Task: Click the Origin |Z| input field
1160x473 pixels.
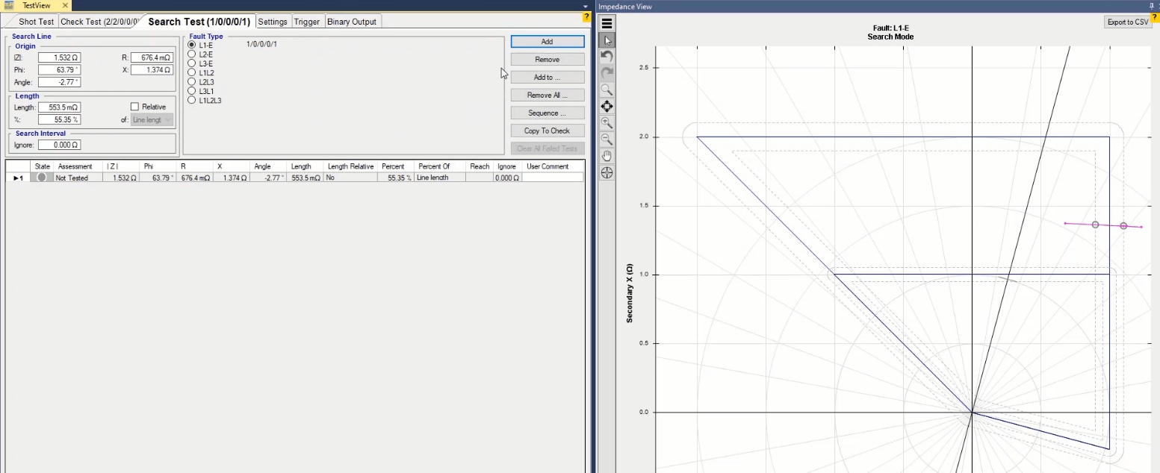Action: pos(59,57)
